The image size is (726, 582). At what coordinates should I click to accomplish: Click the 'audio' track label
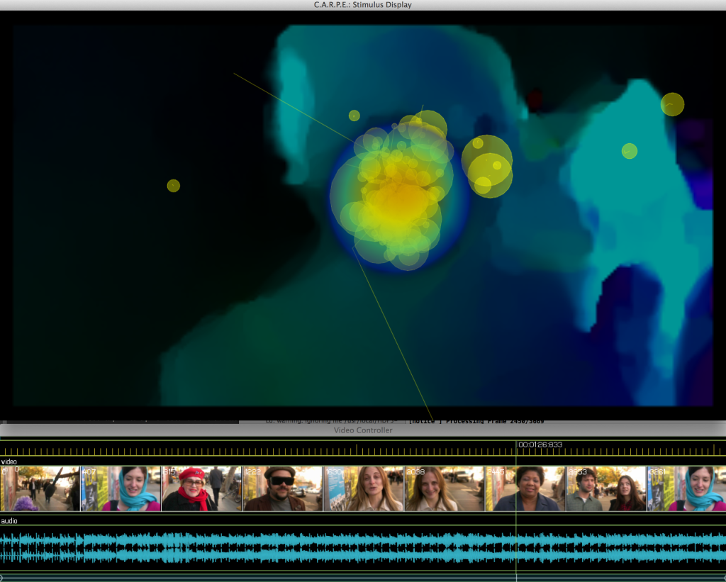pos(10,521)
